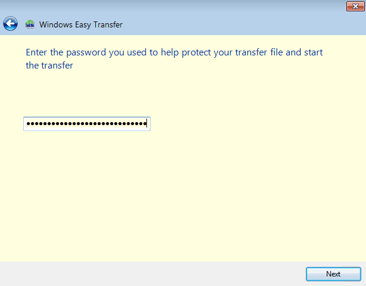
Task: Click the word "Windows" in the title
Action: click(x=56, y=24)
